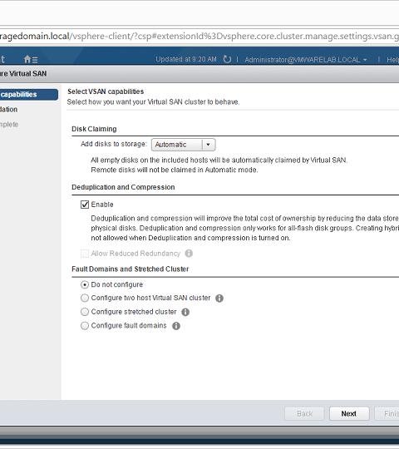Click the Updated at 9:20 AM text
The image size is (399, 449).
point(186,59)
